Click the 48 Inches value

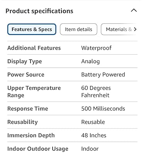pyautogui.click(x=94, y=135)
